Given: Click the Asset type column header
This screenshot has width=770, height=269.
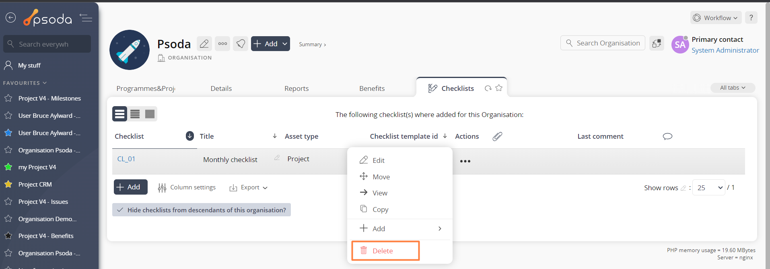Looking at the screenshot, I should click(301, 136).
